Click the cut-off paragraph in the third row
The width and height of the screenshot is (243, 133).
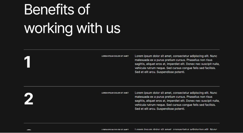click(x=176, y=130)
